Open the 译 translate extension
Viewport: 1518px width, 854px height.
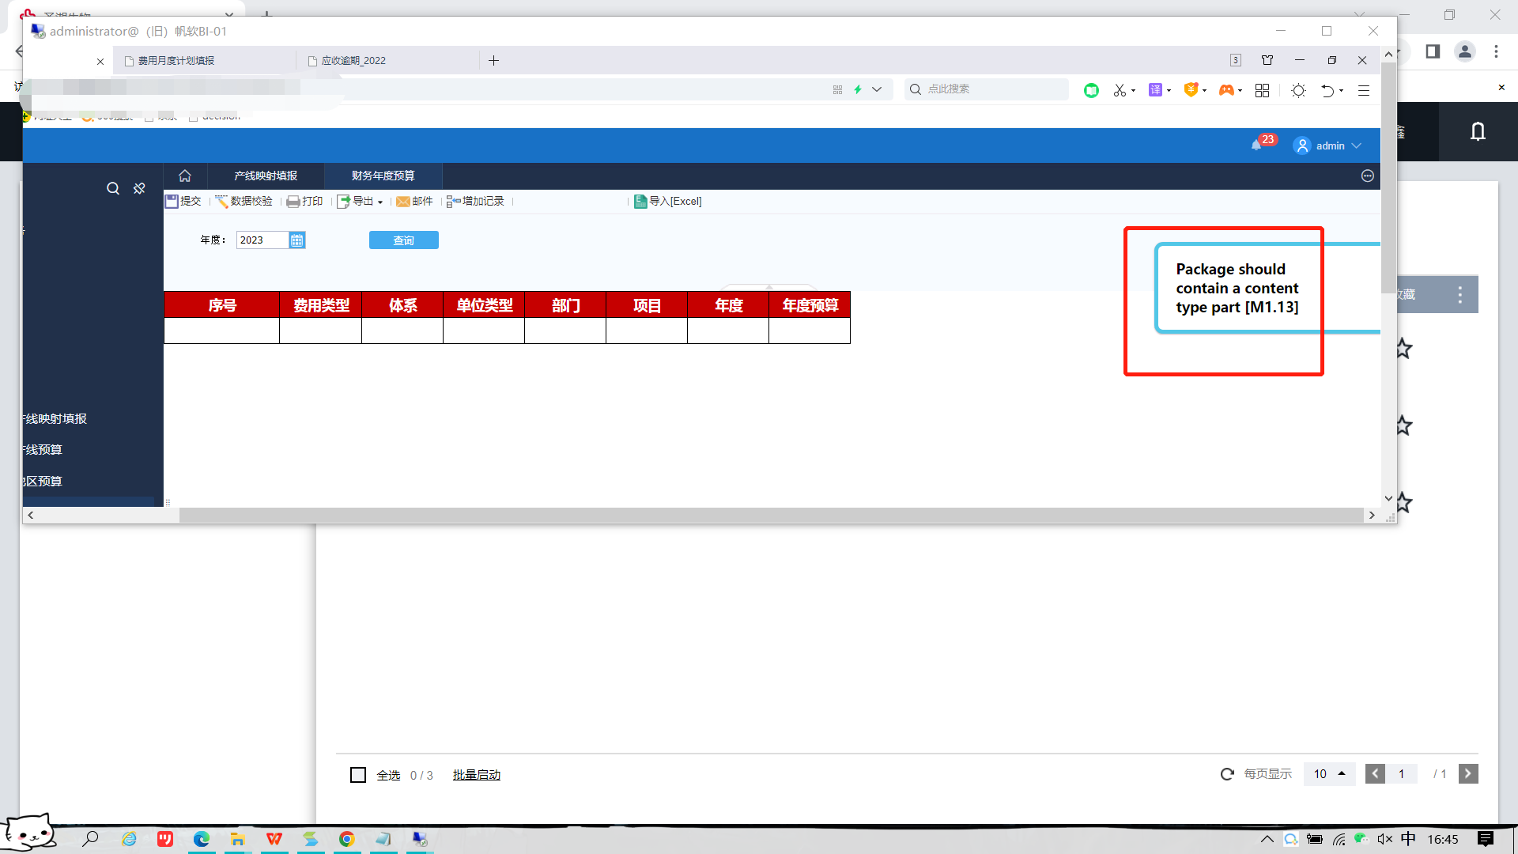tap(1155, 90)
